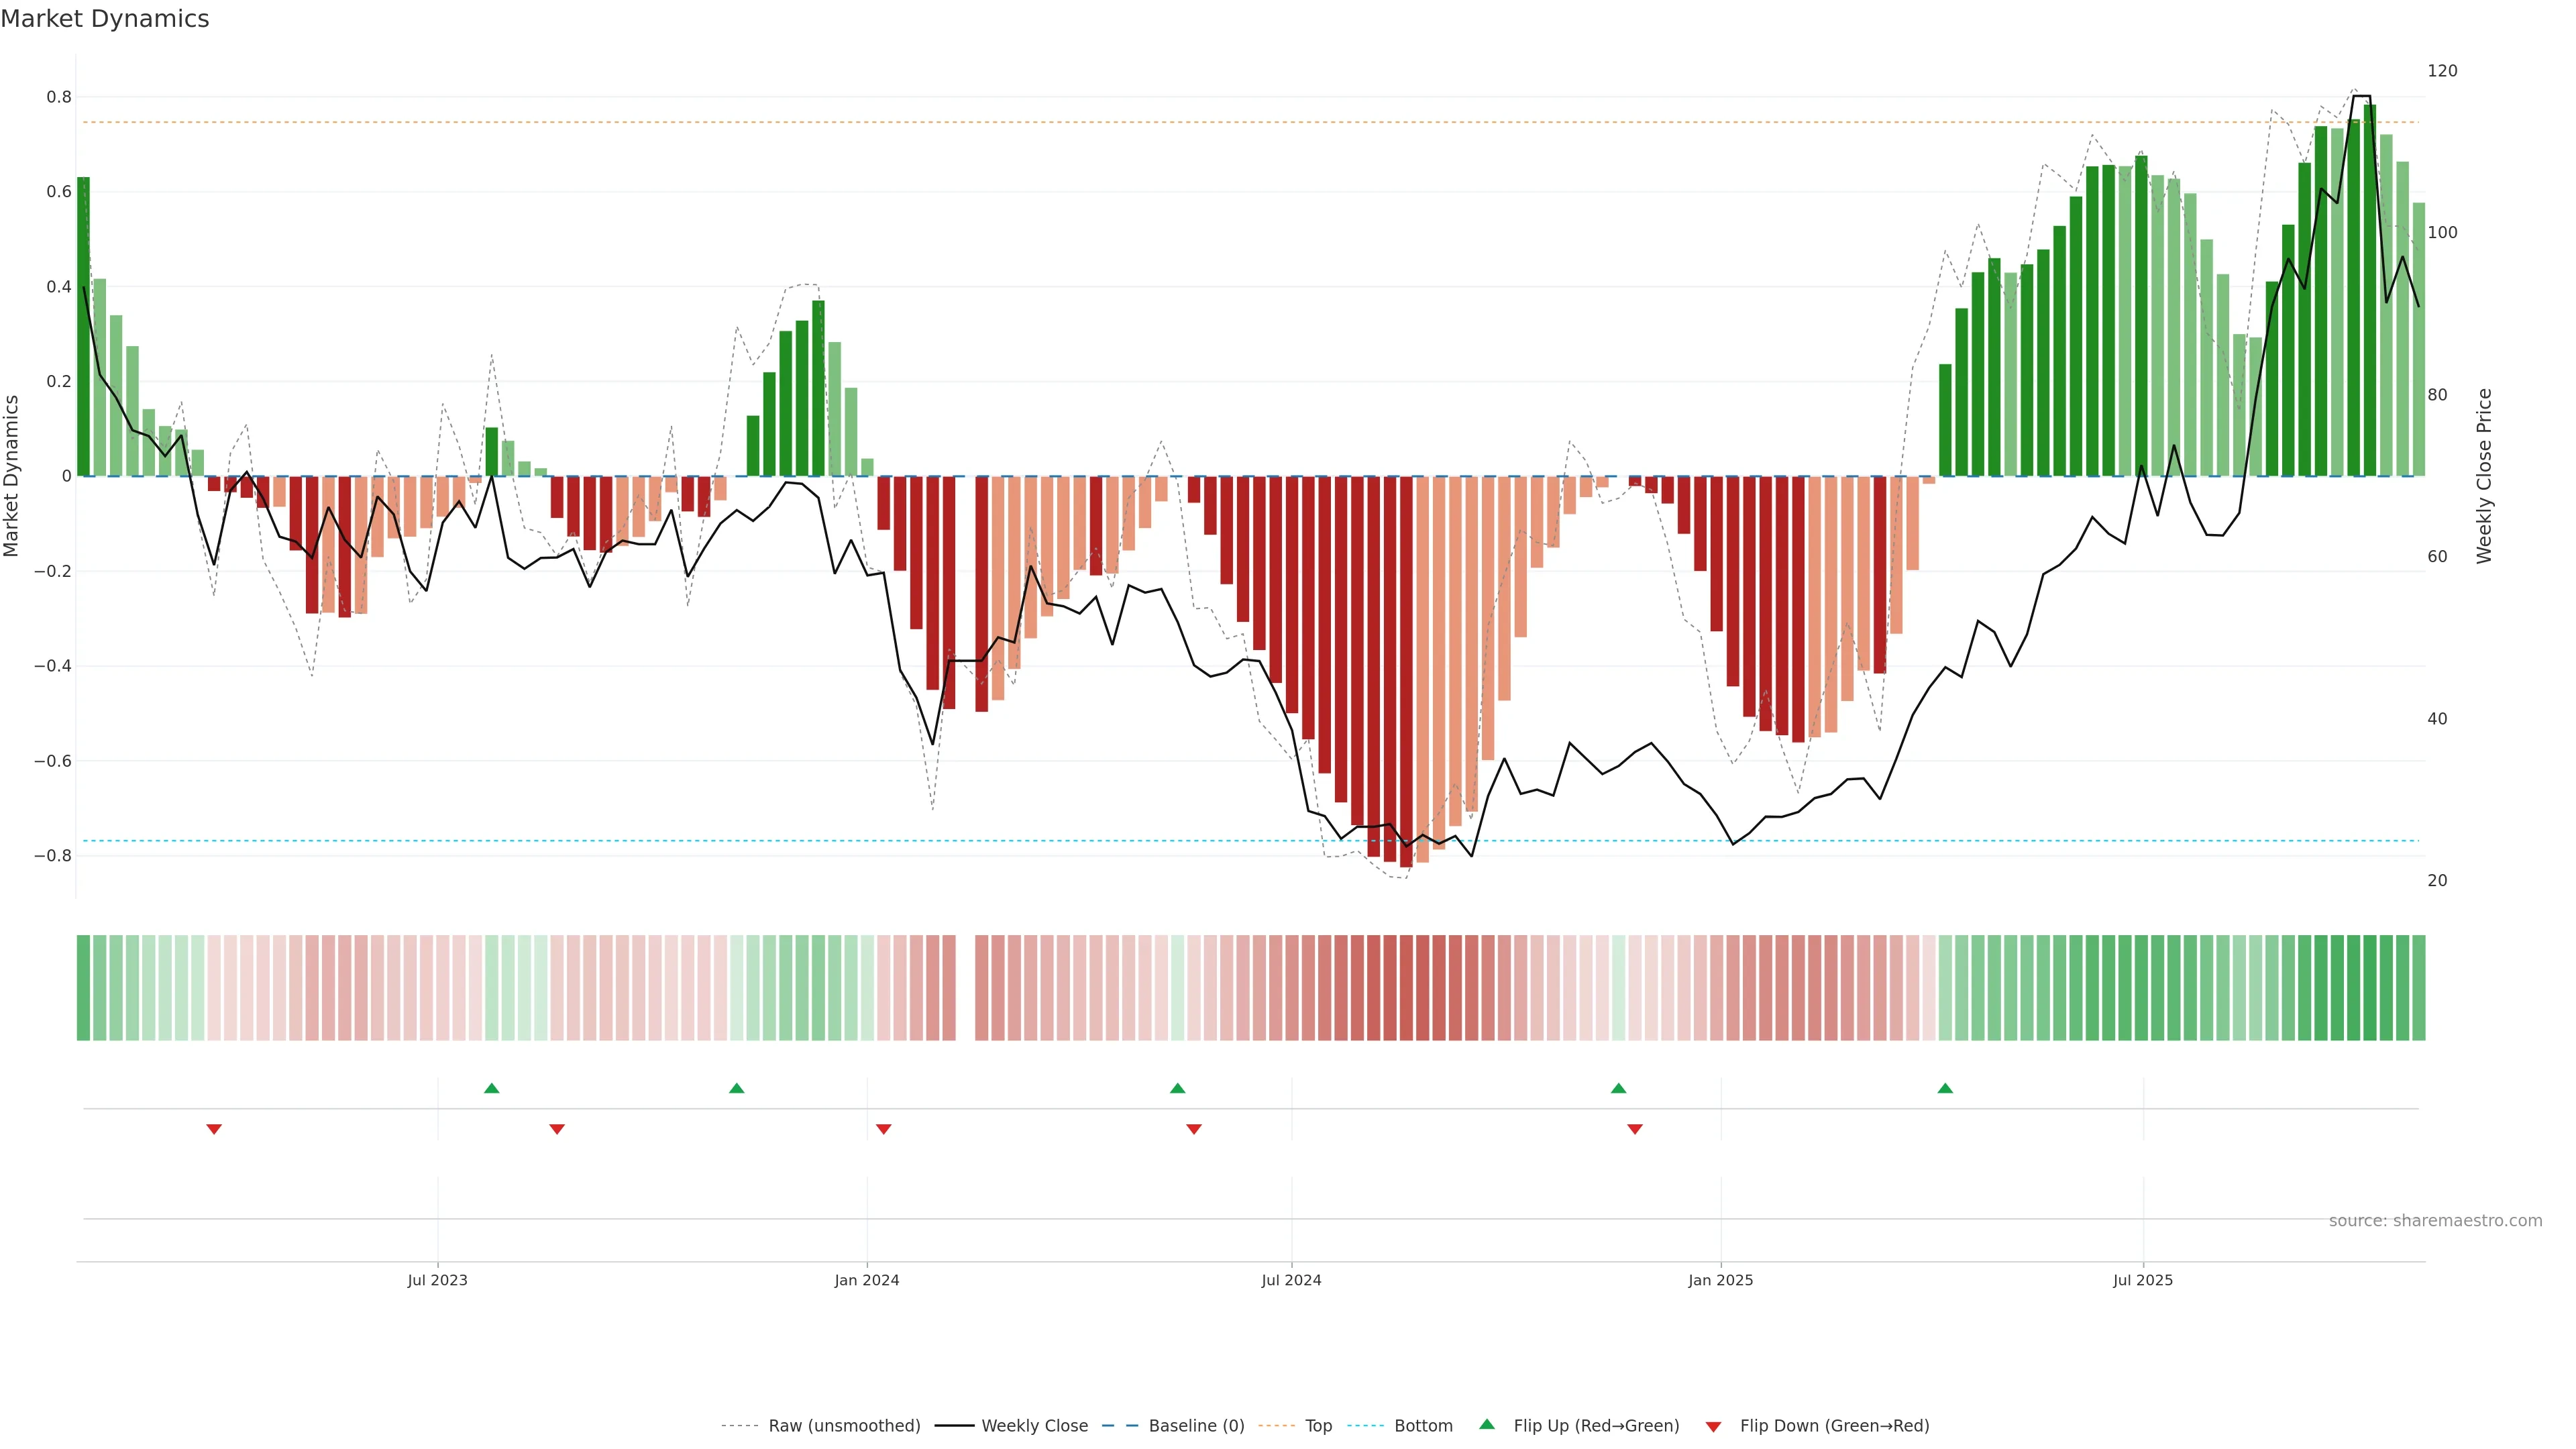Click the green flip-up triangle in late 2024

click(1618, 1088)
